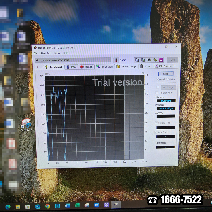Copy benchmark text to clipboard icon
The width and height of the screenshot is (212, 212).
[x=137, y=60]
